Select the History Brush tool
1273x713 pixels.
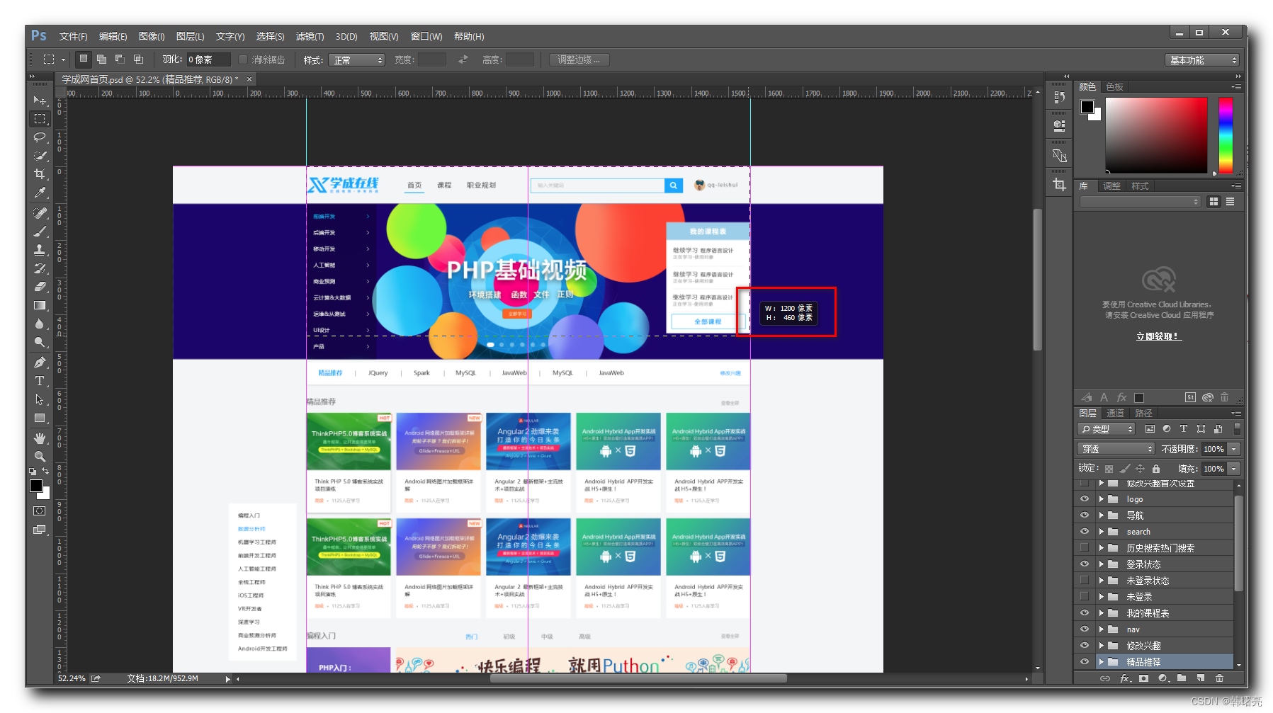coord(40,268)
